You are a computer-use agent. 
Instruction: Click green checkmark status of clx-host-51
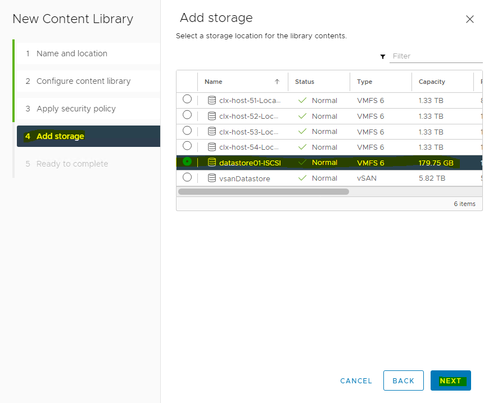tap(302, 100)
